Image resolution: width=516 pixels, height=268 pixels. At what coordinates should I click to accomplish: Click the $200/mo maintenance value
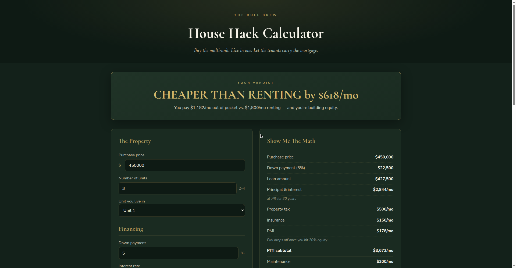tap(385, 262)
